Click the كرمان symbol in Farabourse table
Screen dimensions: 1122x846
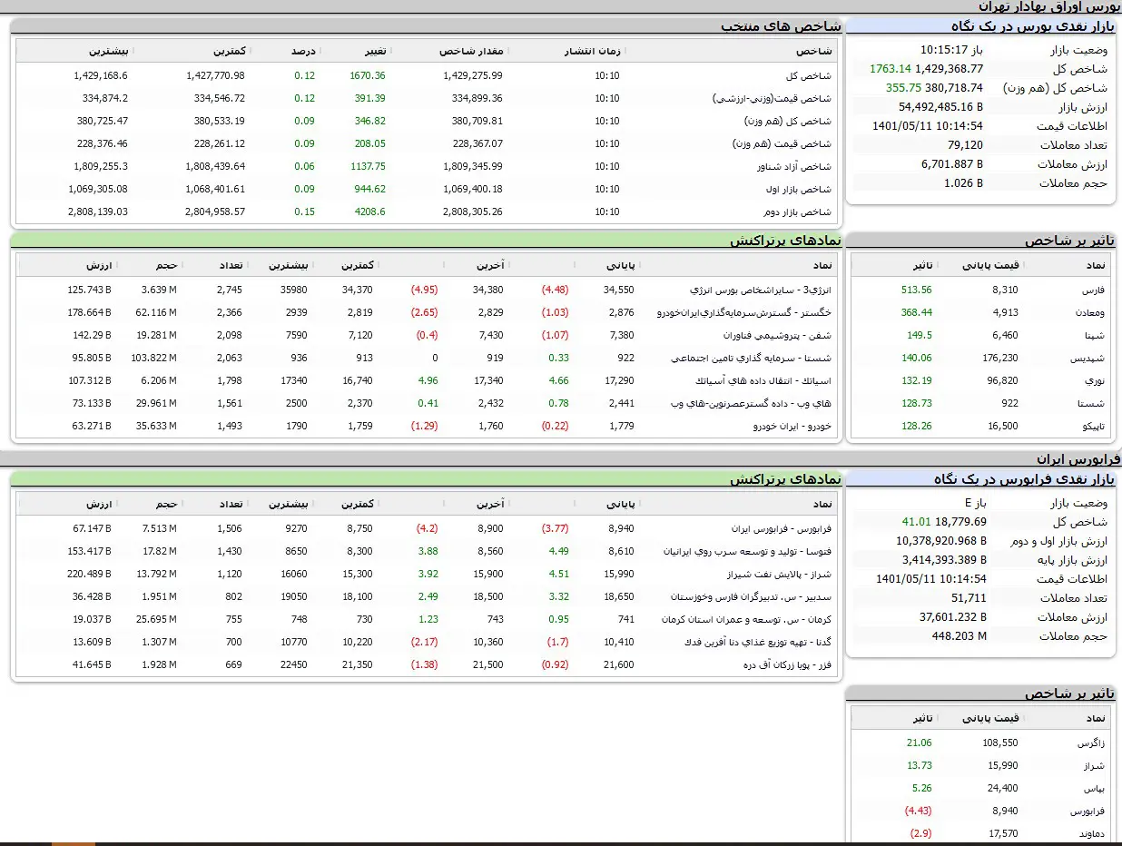[x=763, y=620]
